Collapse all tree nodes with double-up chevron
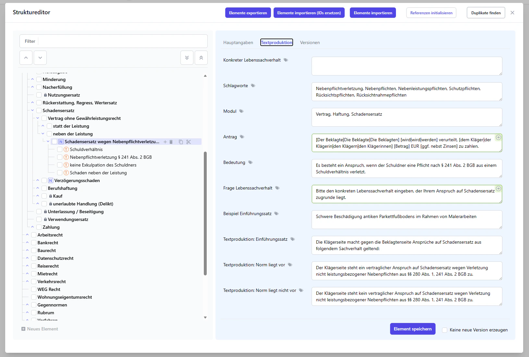Image resolution: width=529 pixels, height=357 pixels. coord(201,58)
